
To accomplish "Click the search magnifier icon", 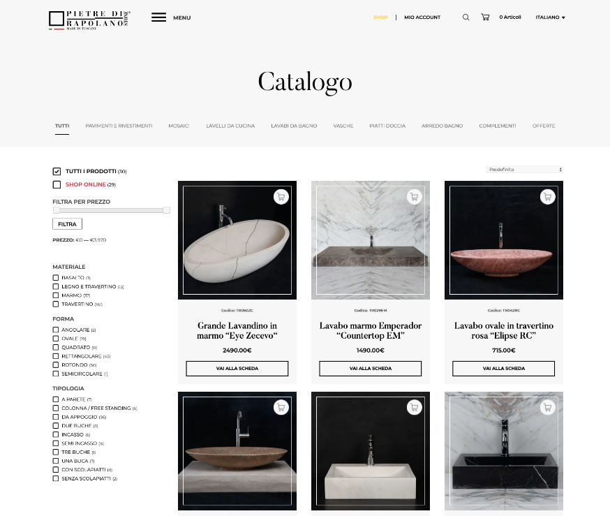I will point(466,17).
